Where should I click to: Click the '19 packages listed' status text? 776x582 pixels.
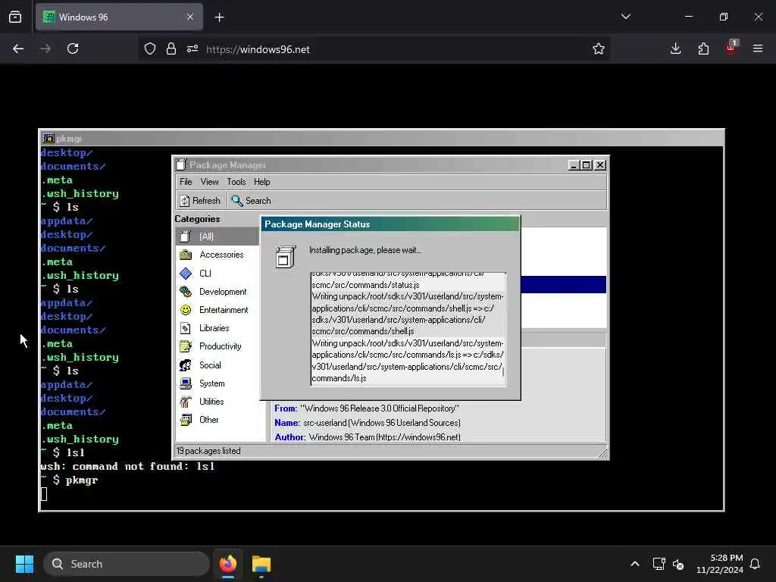[x=208, y=451]
